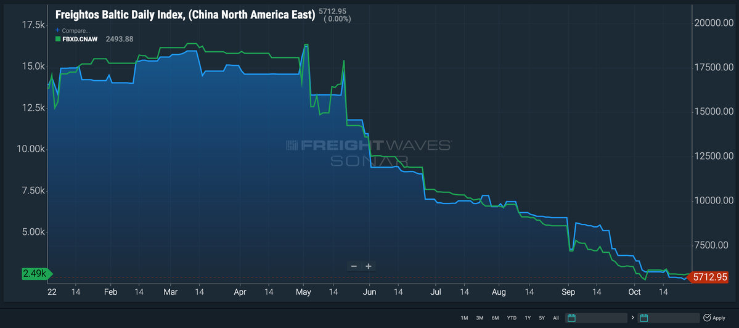This screenshot has height=328, width=739.
Task: Select the 6M time range
Action: click(x=496, y=318)
